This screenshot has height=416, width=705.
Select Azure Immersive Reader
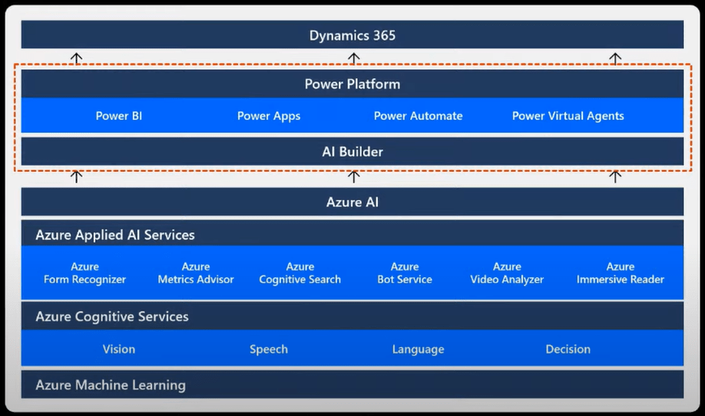pyautogui.click(x=621, y=273)
